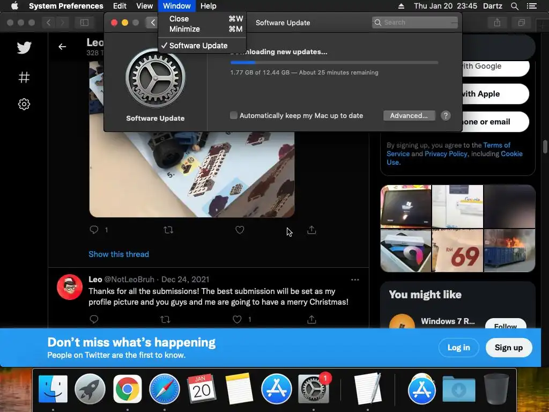Open Launchpad from the Dock
The width and height of the screenshot is (549, 412).
90,389
